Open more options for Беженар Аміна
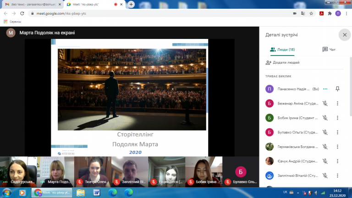The height and width of the screenshot is (198, 352). click(x=338, y=104)
